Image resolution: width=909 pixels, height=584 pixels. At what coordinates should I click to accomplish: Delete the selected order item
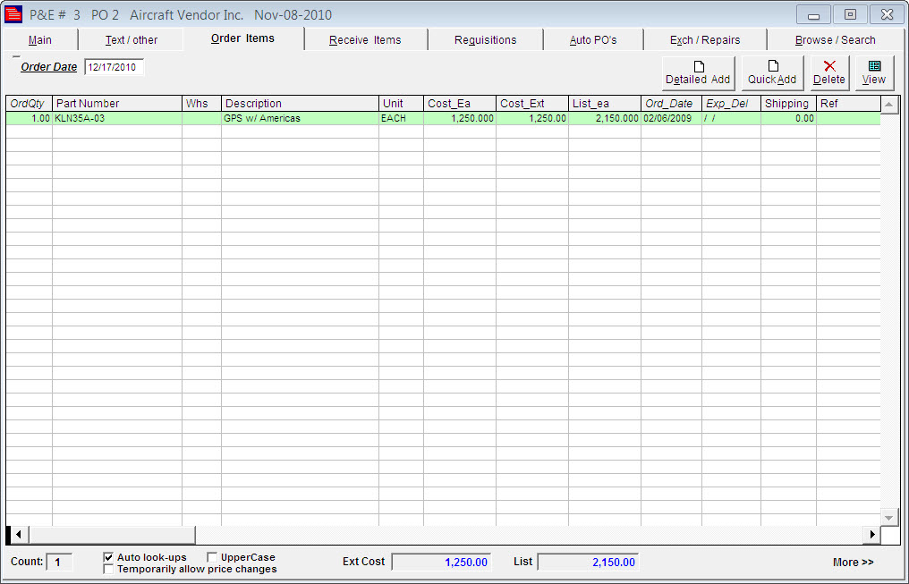pos(828,72)
